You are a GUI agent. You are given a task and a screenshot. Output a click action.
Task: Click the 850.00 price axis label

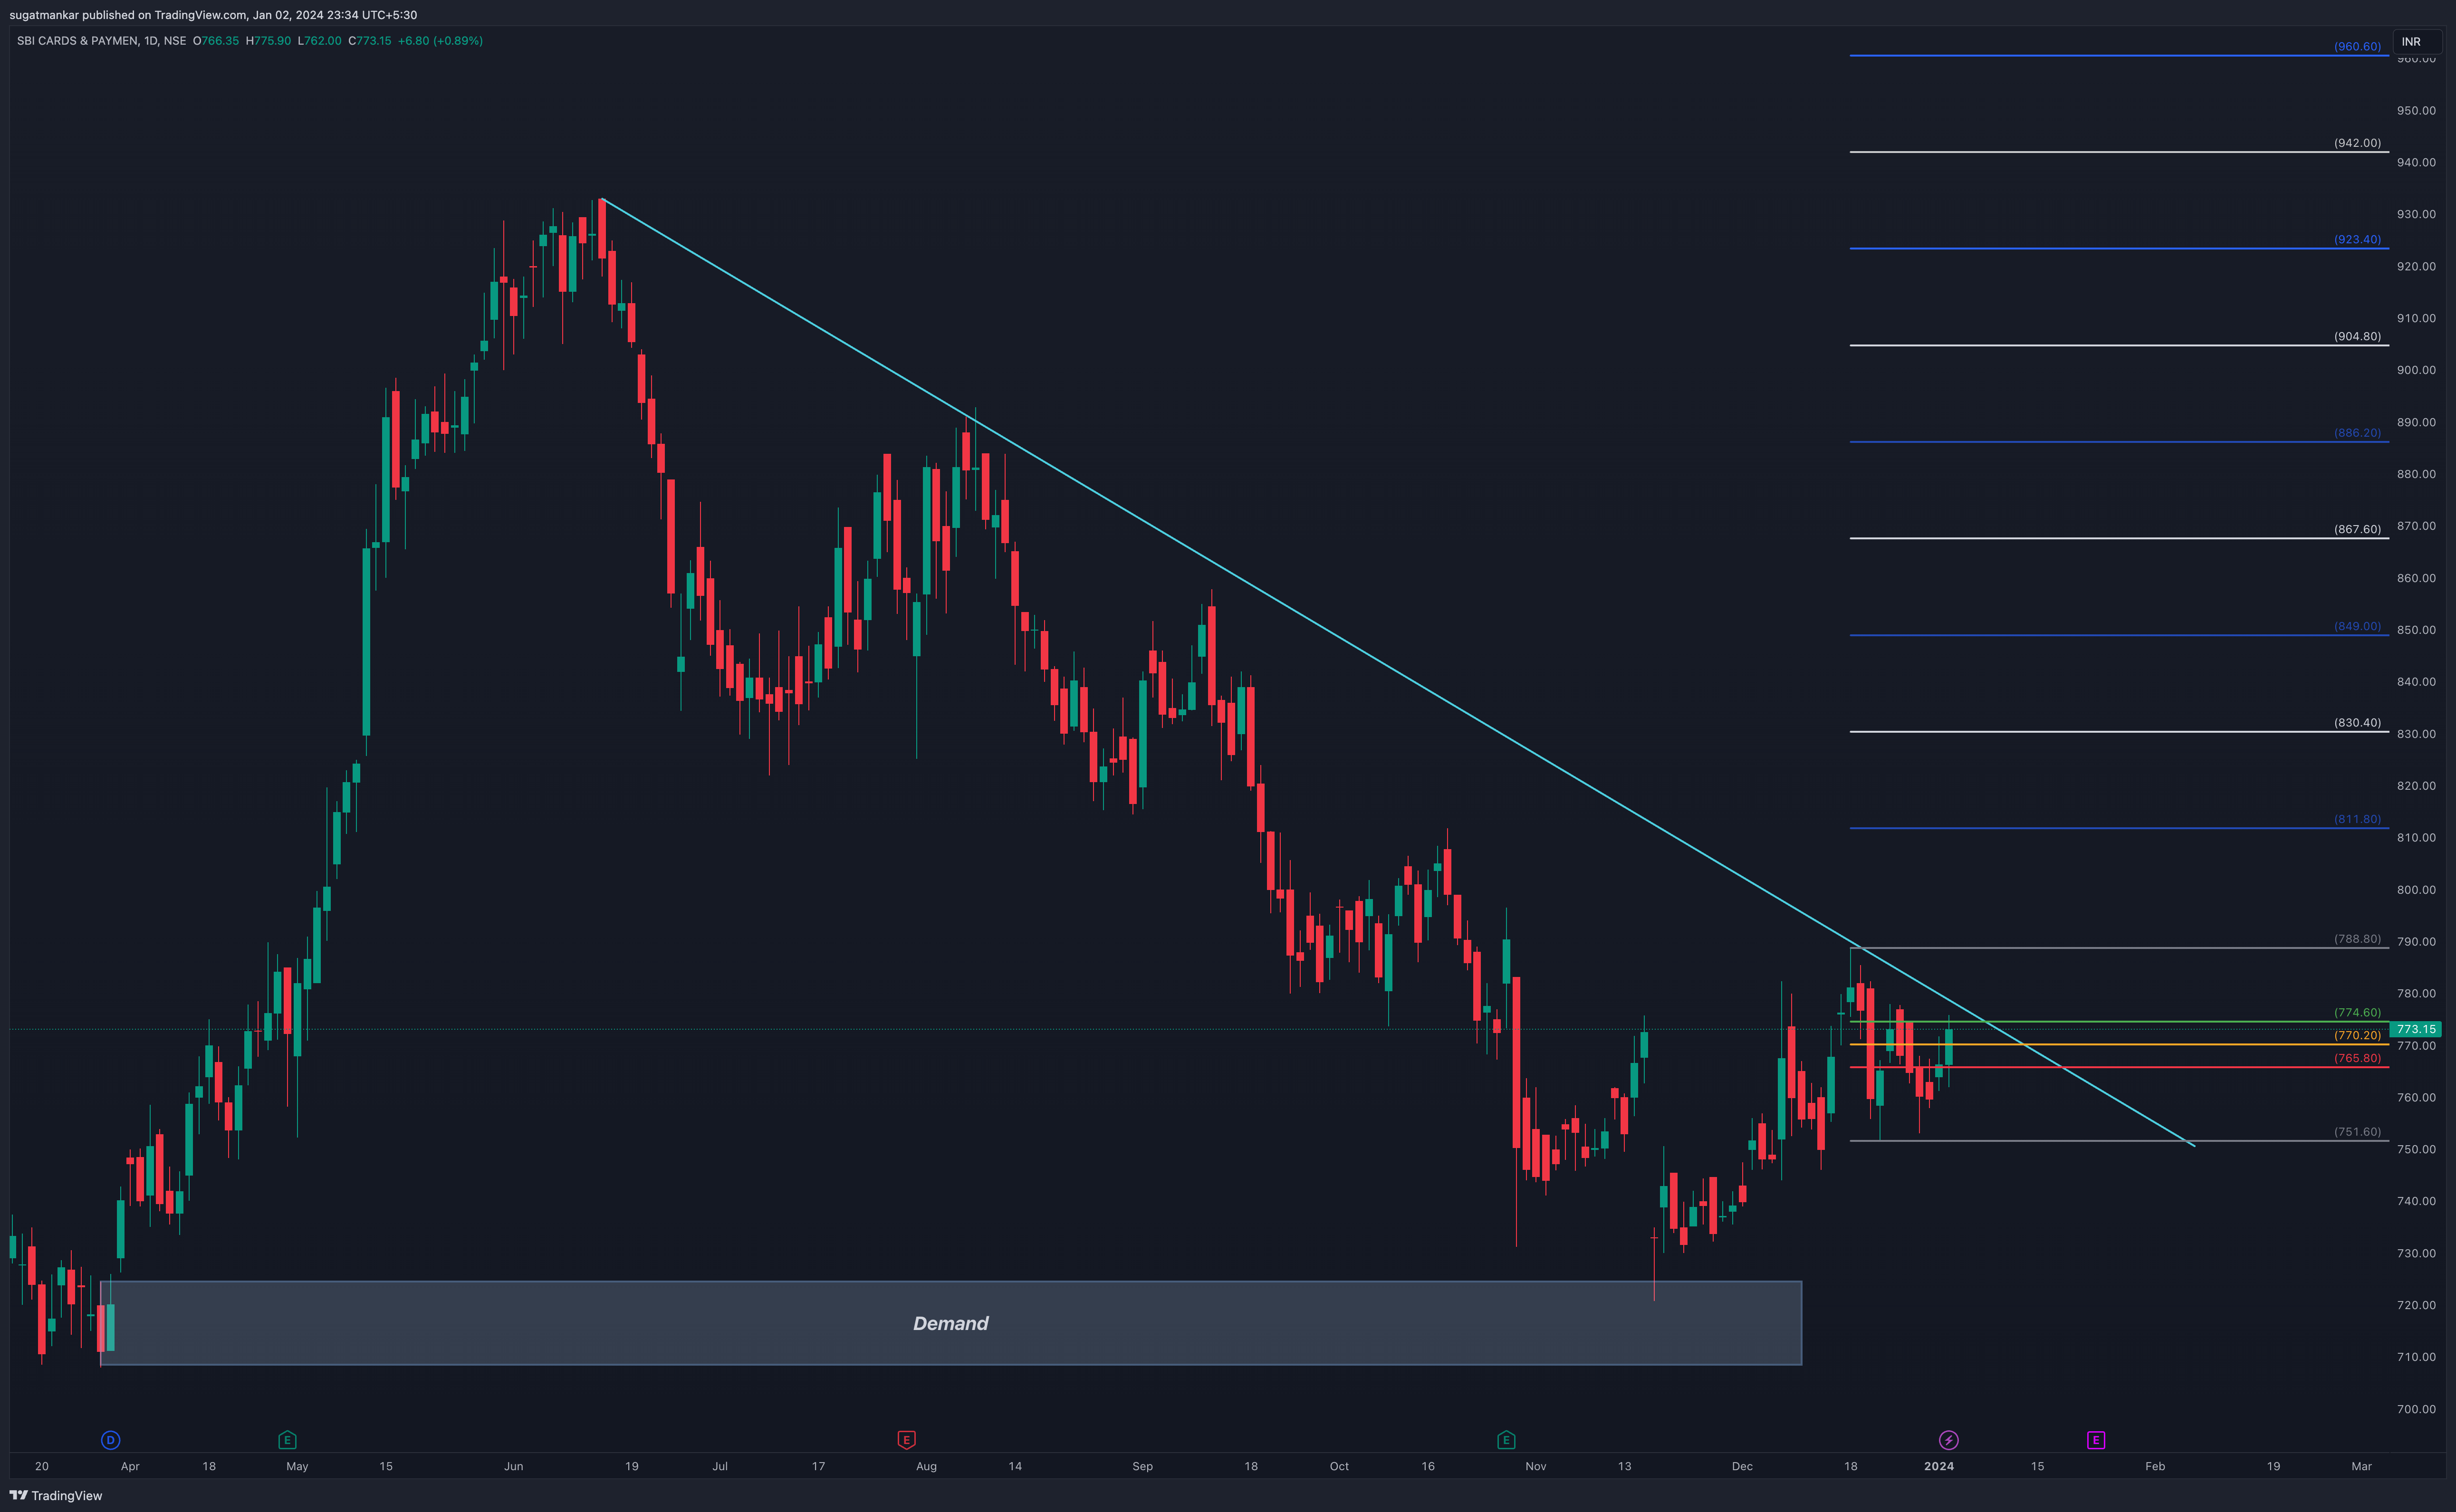click(2416, 630)
